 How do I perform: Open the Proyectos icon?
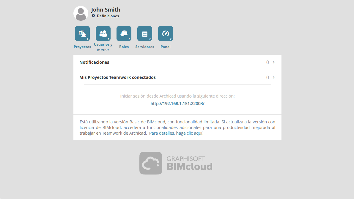coord(82,34)
